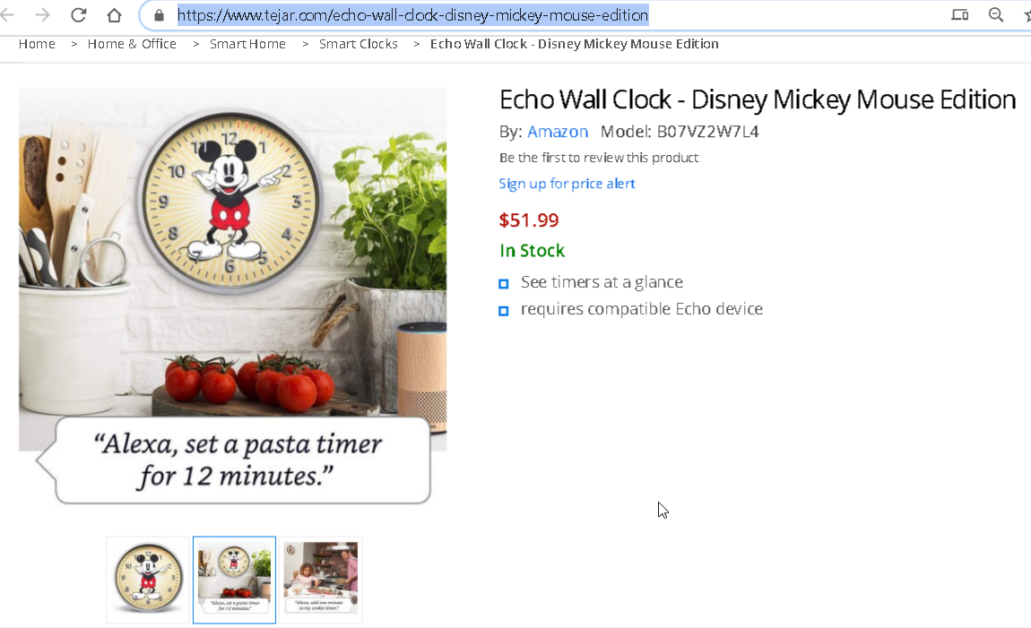Navigate to Home & Office breadcrumb

point(132,44)
